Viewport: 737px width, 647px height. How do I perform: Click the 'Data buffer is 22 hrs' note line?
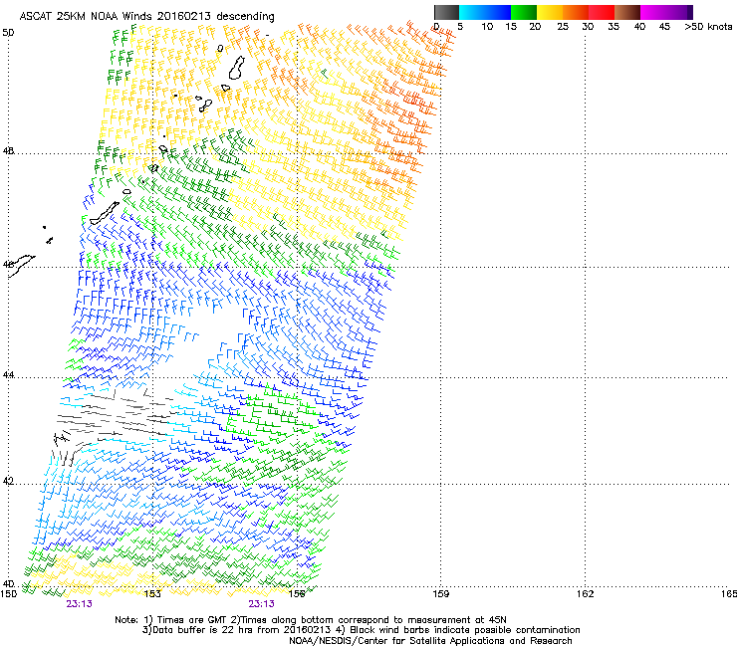tap(361, 630)
